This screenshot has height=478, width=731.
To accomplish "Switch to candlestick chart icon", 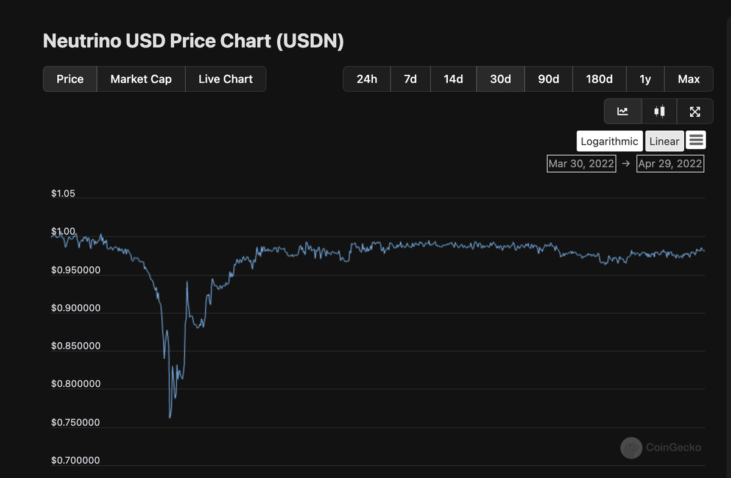I will coord(659,111).
